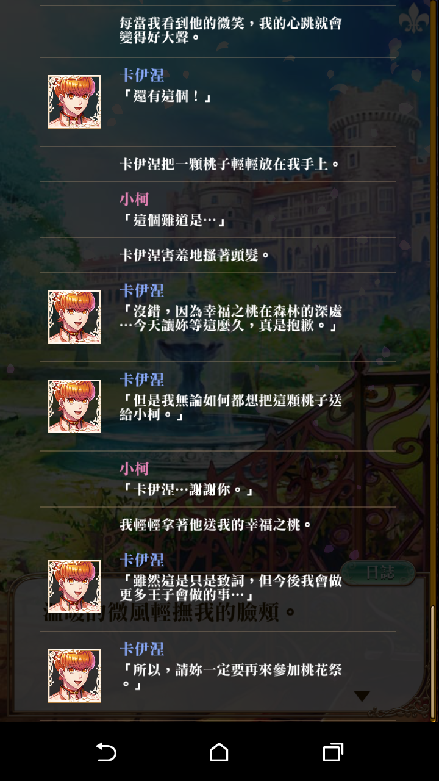Tap 卡伊涅's avatar beside 「但是我無論如何…」
This screenshot has width=439, height=781.
74,406
